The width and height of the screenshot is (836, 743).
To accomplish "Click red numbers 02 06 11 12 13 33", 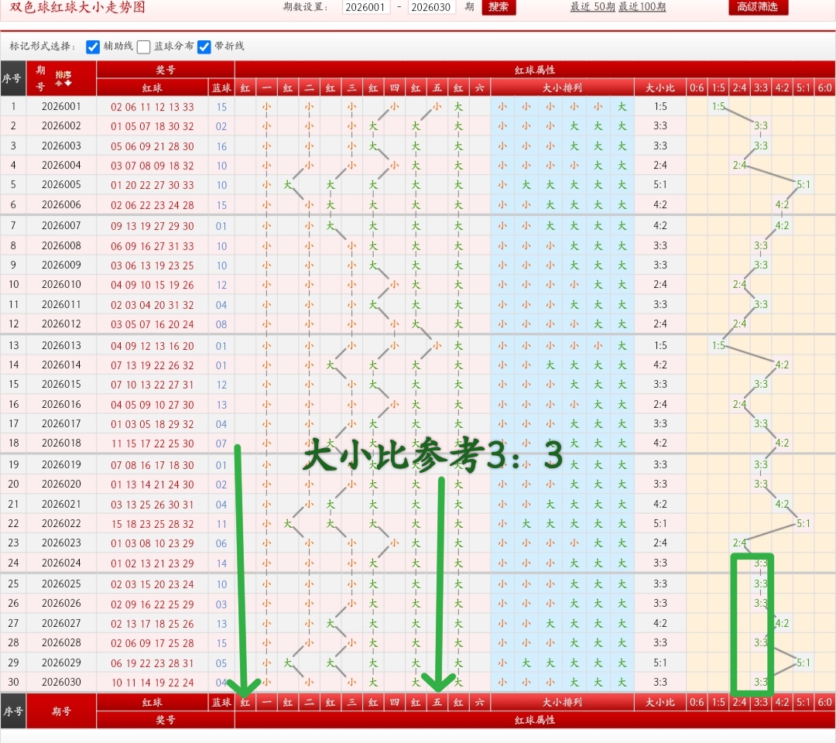I will pyautogui.click(x=152, y=107).
